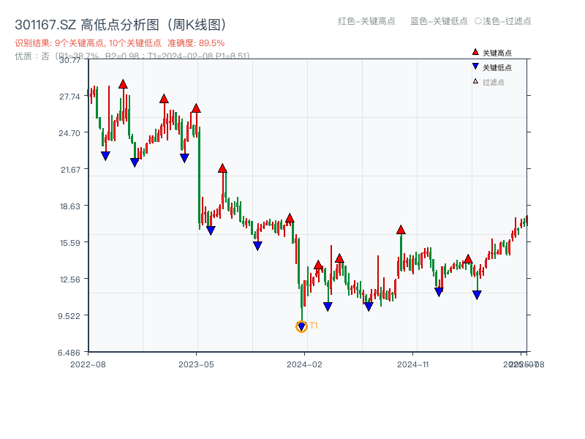585x439 pixels.
Task: Click the blue key-low triangle just below 15.59
Action: click(257, 246)
